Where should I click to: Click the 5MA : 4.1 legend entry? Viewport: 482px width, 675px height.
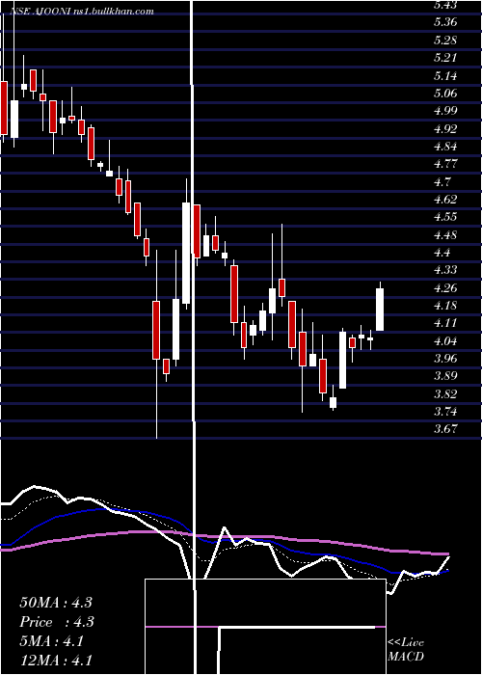click(x=52, y=641)
